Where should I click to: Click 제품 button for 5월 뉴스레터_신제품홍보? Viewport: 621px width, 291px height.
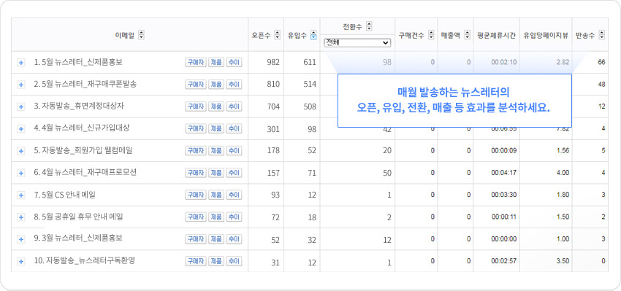click(216, 63)
